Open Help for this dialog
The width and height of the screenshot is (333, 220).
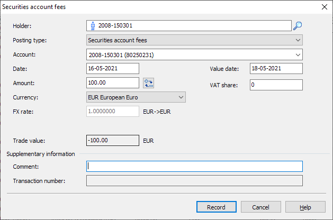[x=305, y=207]
